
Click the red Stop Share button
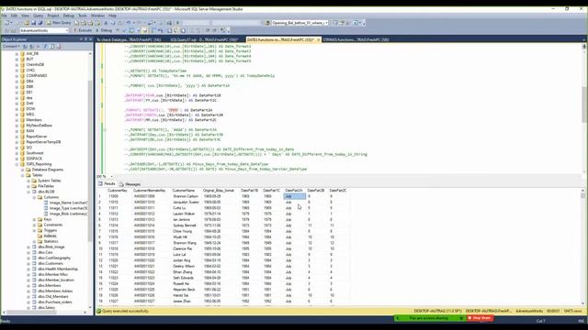coord(480,318)
